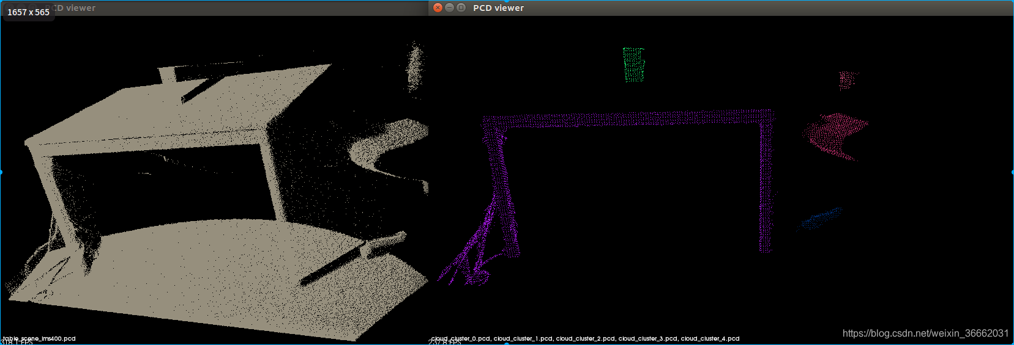Screen dimensions: 1014x345
Task: Click the 'cloud_cluster_2.pcd' file name label
Action: click(x=586, y=338)
